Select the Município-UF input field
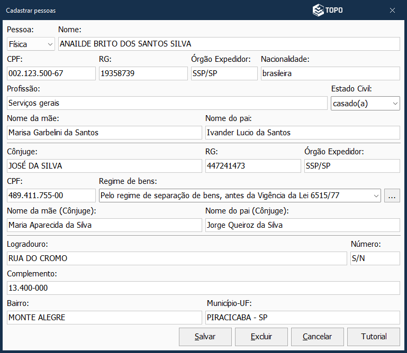The height and width of the screenshot is (353, 407). pos(302,318)
